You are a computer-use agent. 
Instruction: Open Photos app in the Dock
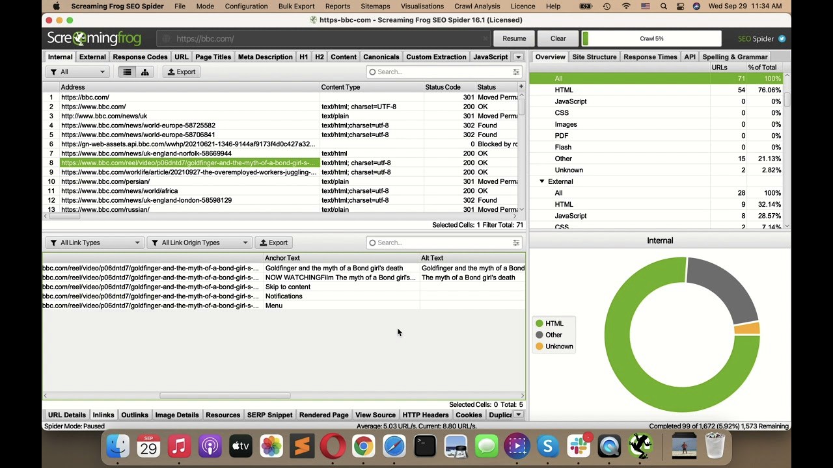click(271, 447)
